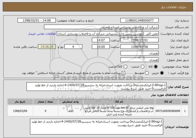Click the نام دستگاه خریدار field
Screen dimensions: 196x138
(101, 27)
